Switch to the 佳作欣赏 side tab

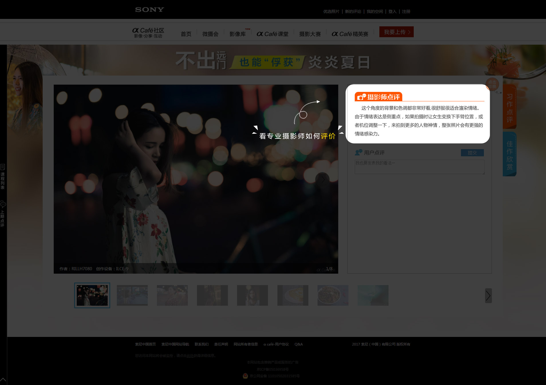[x=509, y=155]
